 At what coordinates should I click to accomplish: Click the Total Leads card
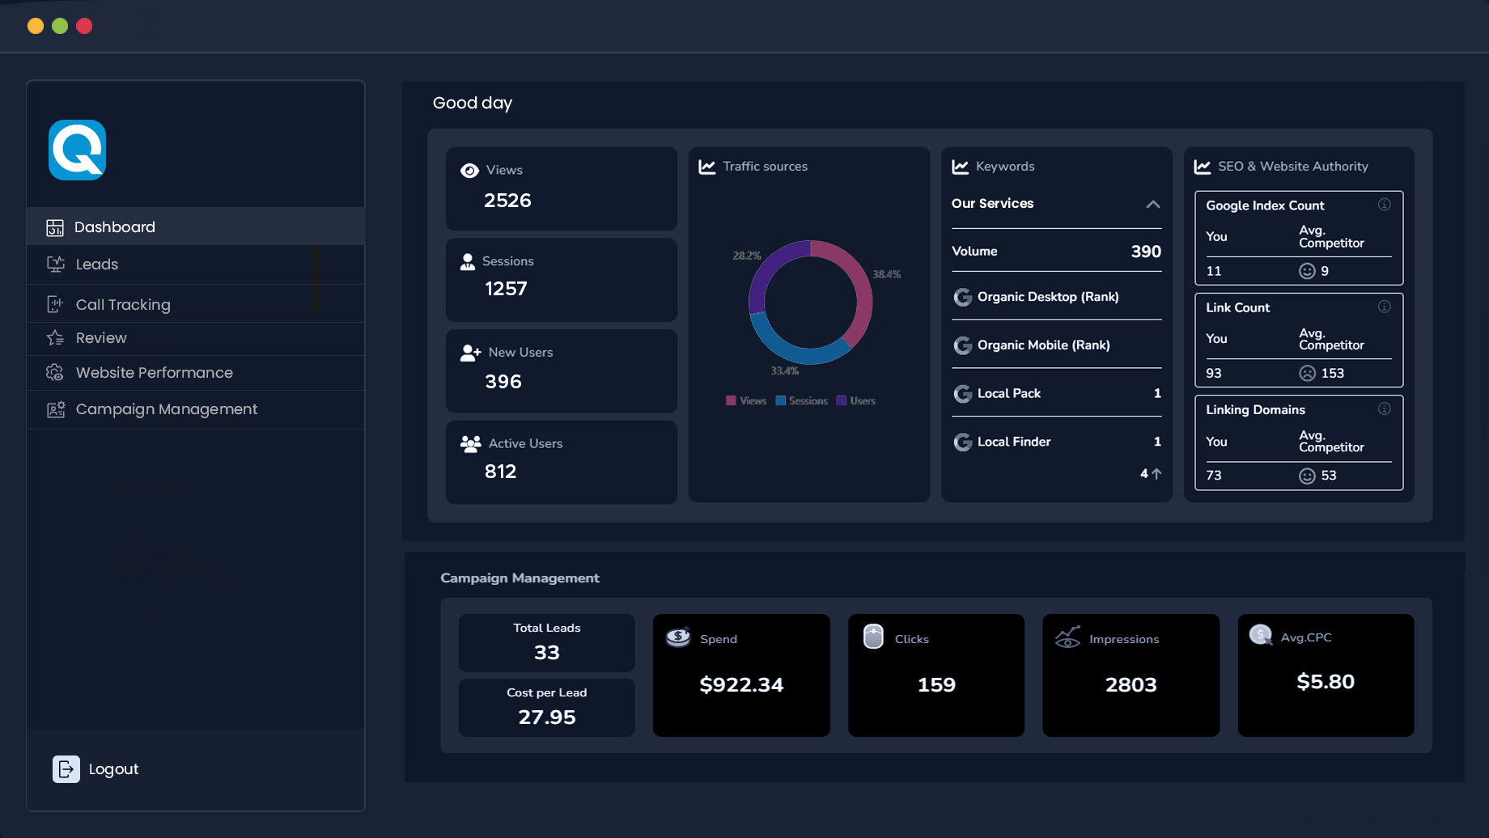pos(547,642)
